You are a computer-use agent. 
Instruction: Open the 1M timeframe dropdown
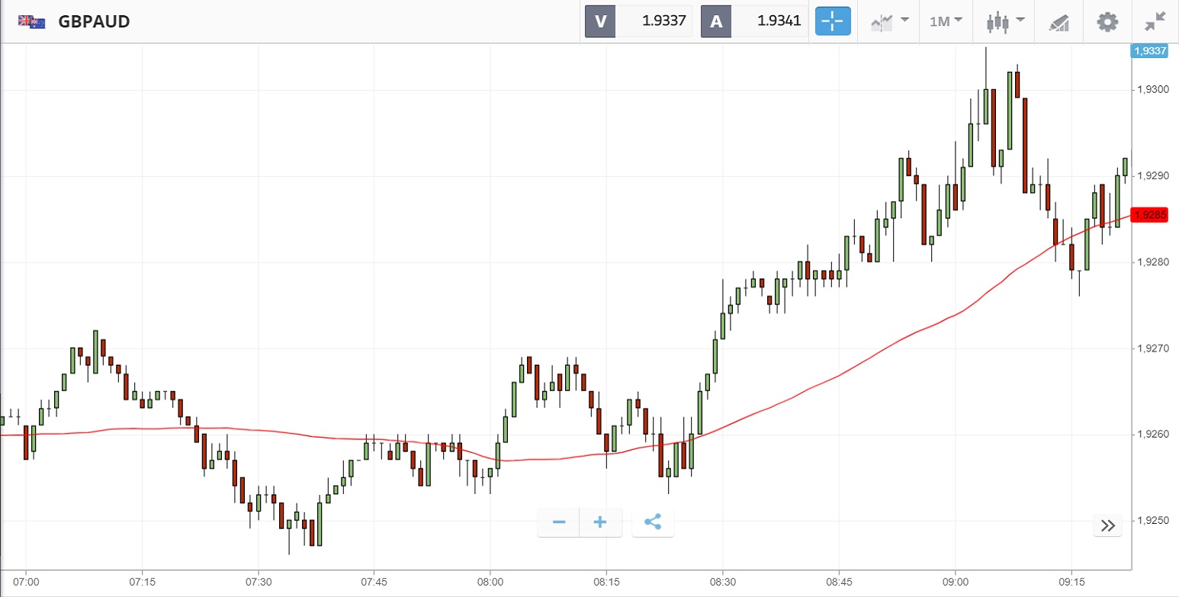(x=946, y=21)
